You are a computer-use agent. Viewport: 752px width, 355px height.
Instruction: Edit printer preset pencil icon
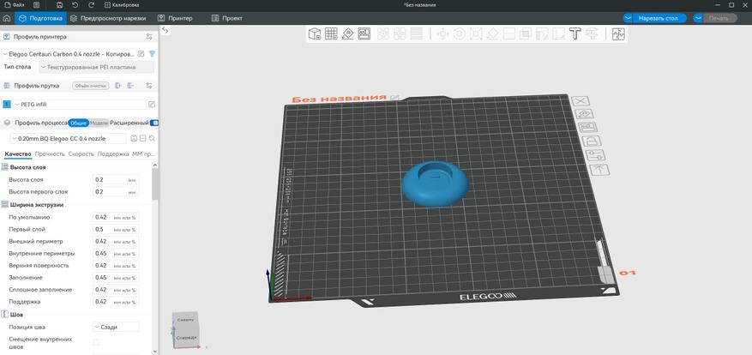(x=141, y=54)
